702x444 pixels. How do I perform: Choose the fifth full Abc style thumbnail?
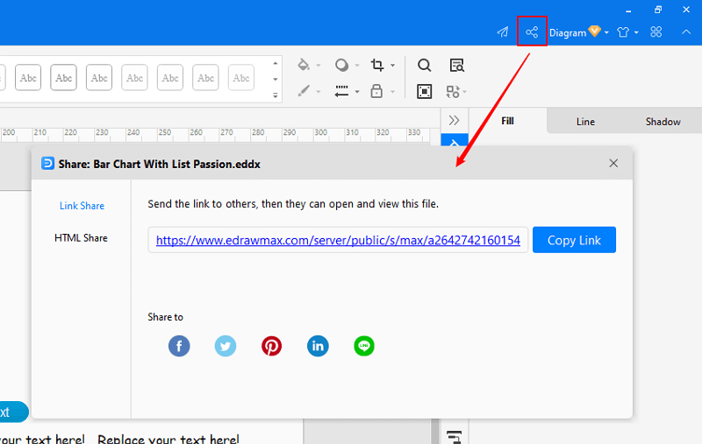170,78
